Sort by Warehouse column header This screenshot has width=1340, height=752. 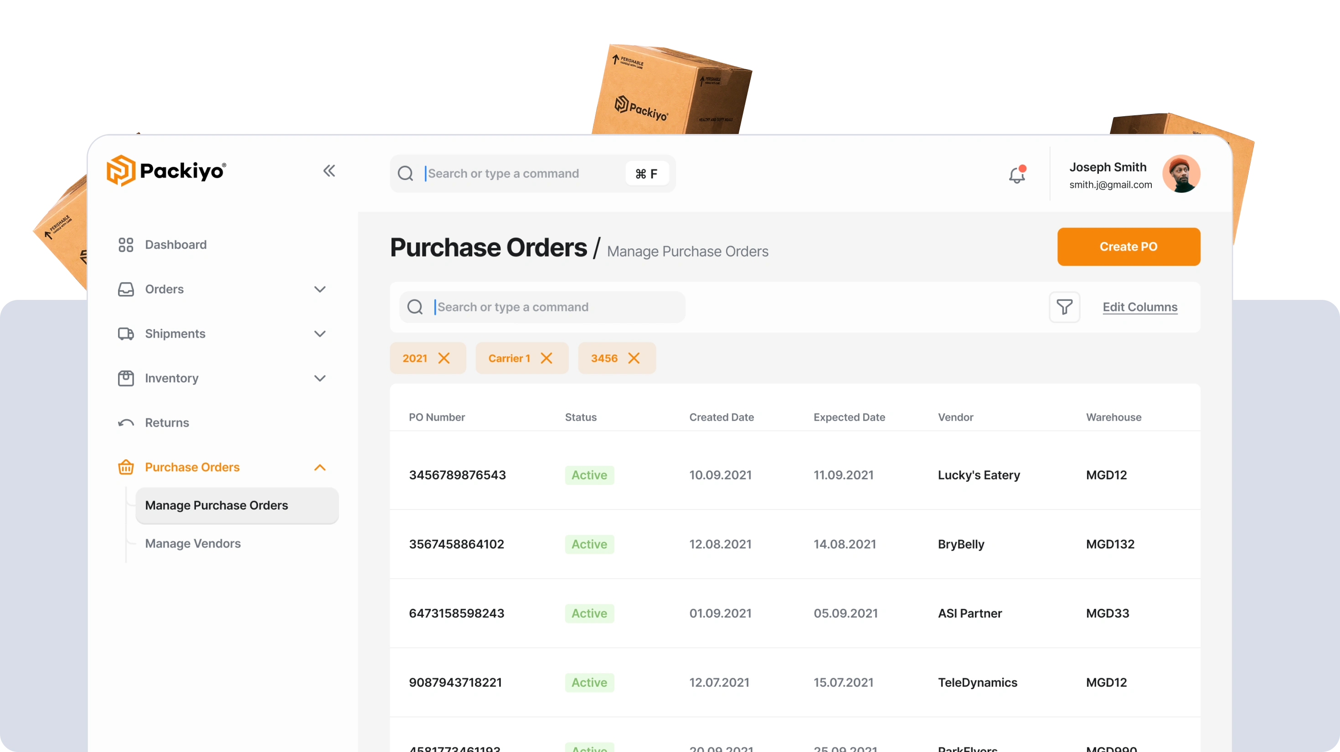pyautogui.click(x=1113, y=417)
